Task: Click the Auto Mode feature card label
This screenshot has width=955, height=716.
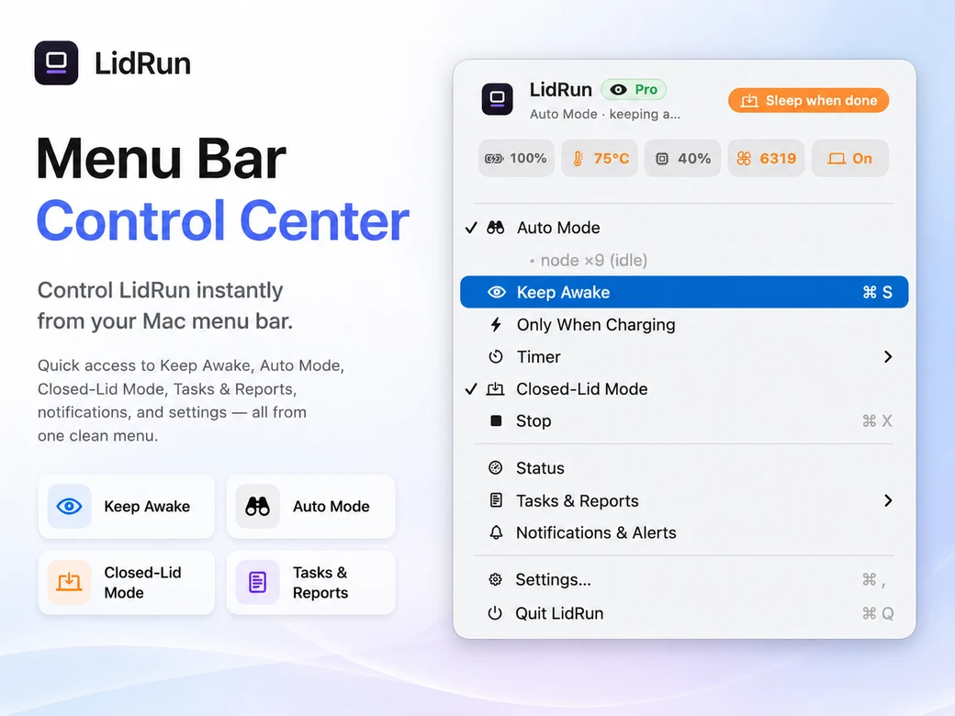Action: [x=331, y=507]
